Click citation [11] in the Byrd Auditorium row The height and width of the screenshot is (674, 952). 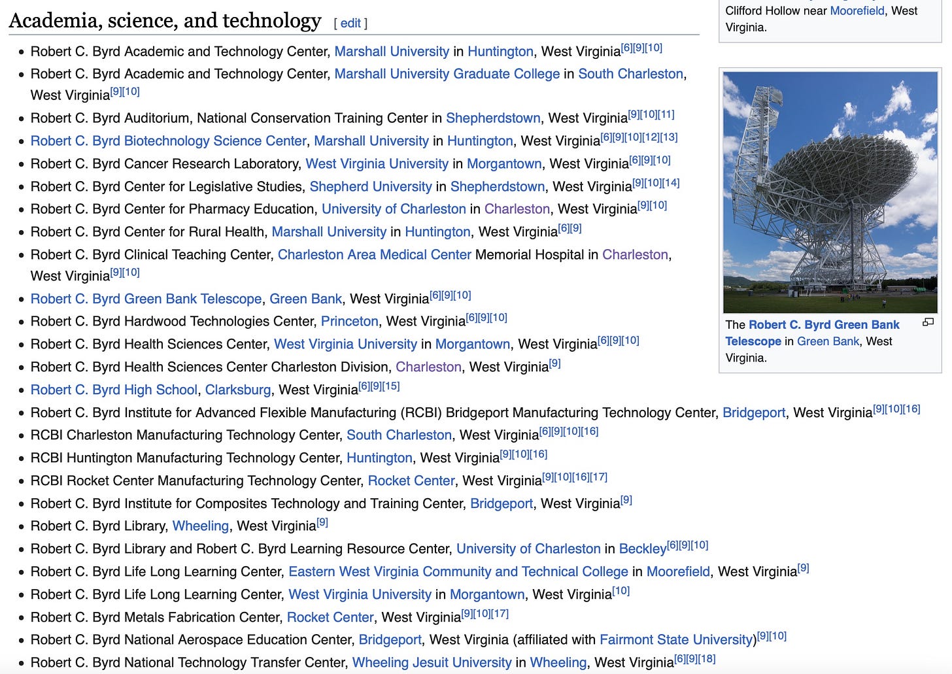[666, 114]
